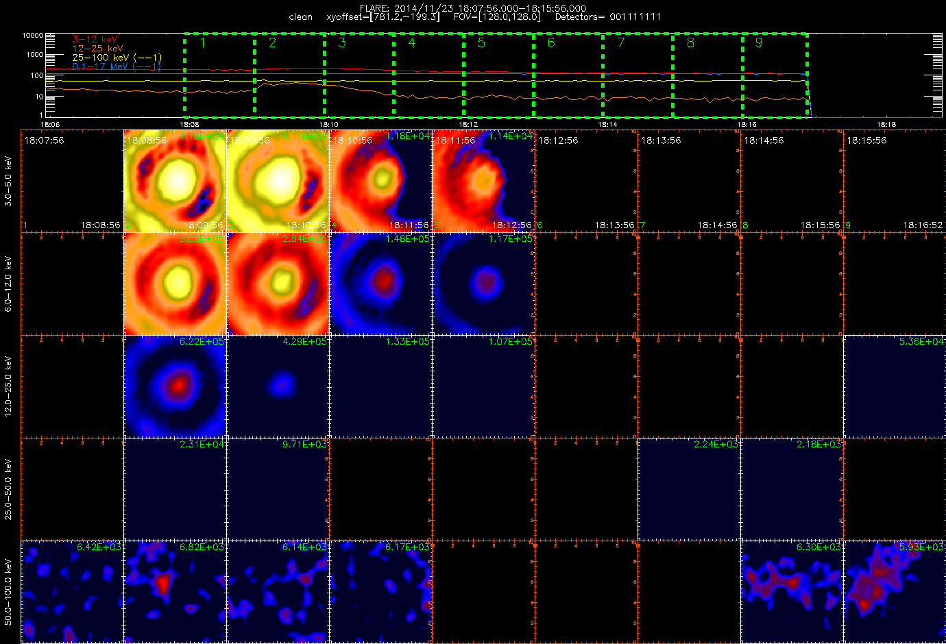This screenshot has width=946, height=644.
Task: Click the orange 12-25 keV legend entry
Action: point(97,49)
